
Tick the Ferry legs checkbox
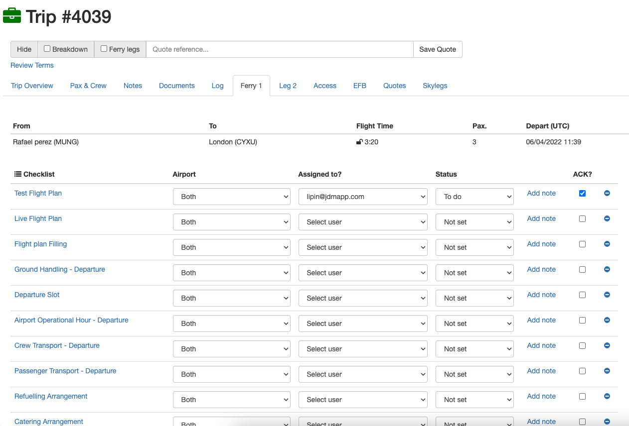[104, 49]
